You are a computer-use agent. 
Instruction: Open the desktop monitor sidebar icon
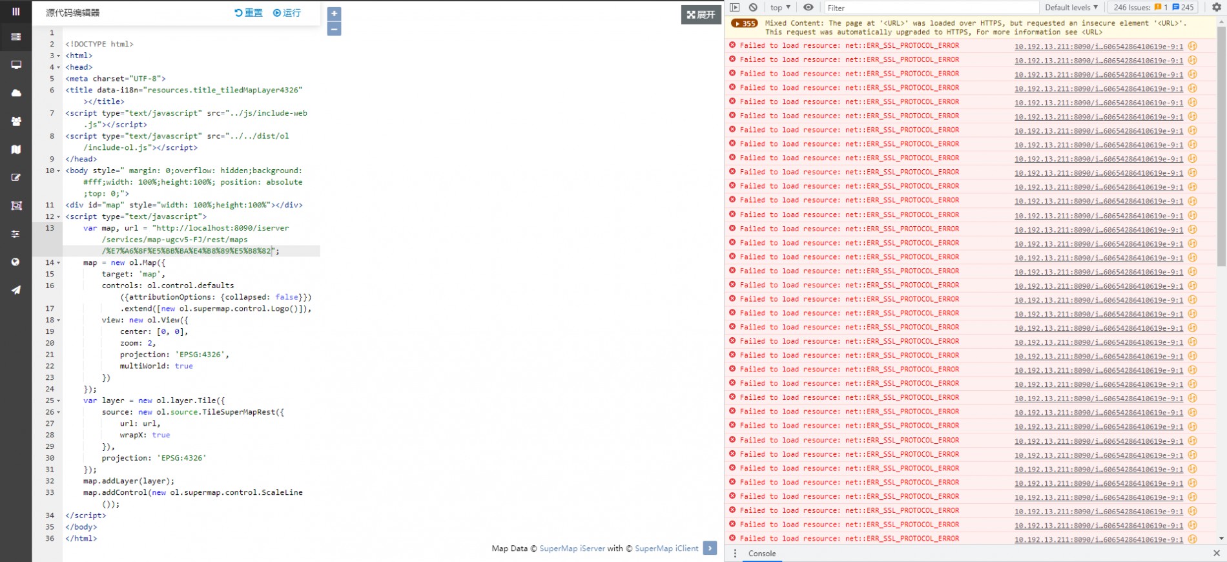point(15,65)
